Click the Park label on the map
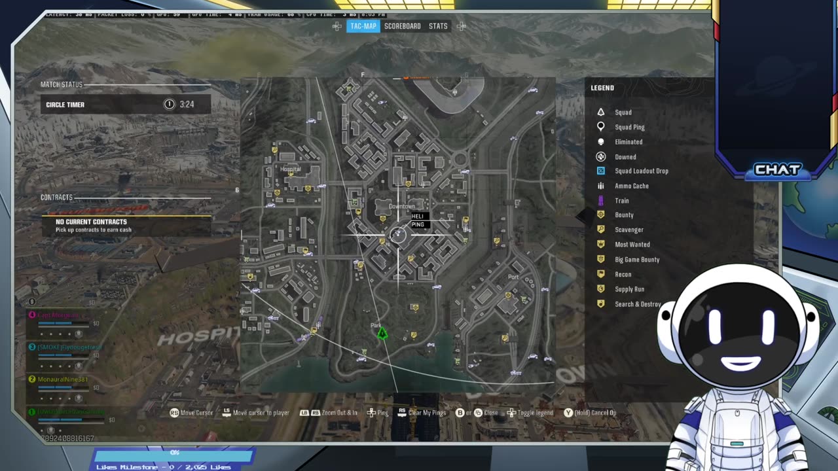 376,325
